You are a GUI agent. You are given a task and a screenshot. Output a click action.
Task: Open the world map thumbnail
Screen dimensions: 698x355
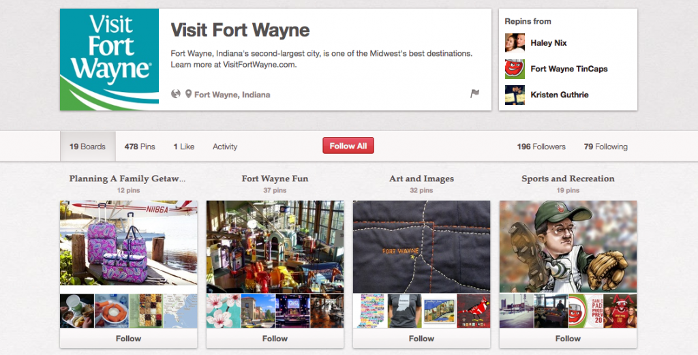(x=180, y=311)
